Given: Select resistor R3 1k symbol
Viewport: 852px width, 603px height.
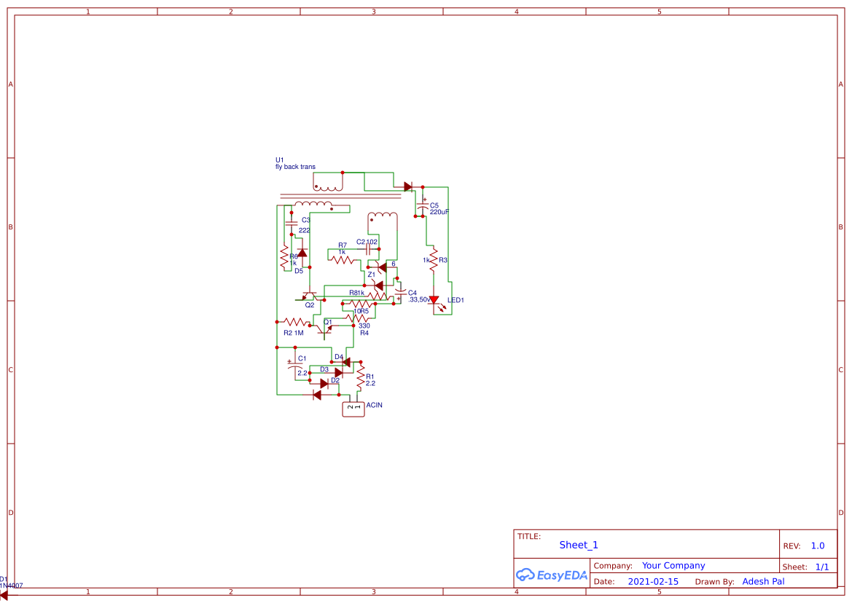Looking at the screenshot, I should [433, 260].
